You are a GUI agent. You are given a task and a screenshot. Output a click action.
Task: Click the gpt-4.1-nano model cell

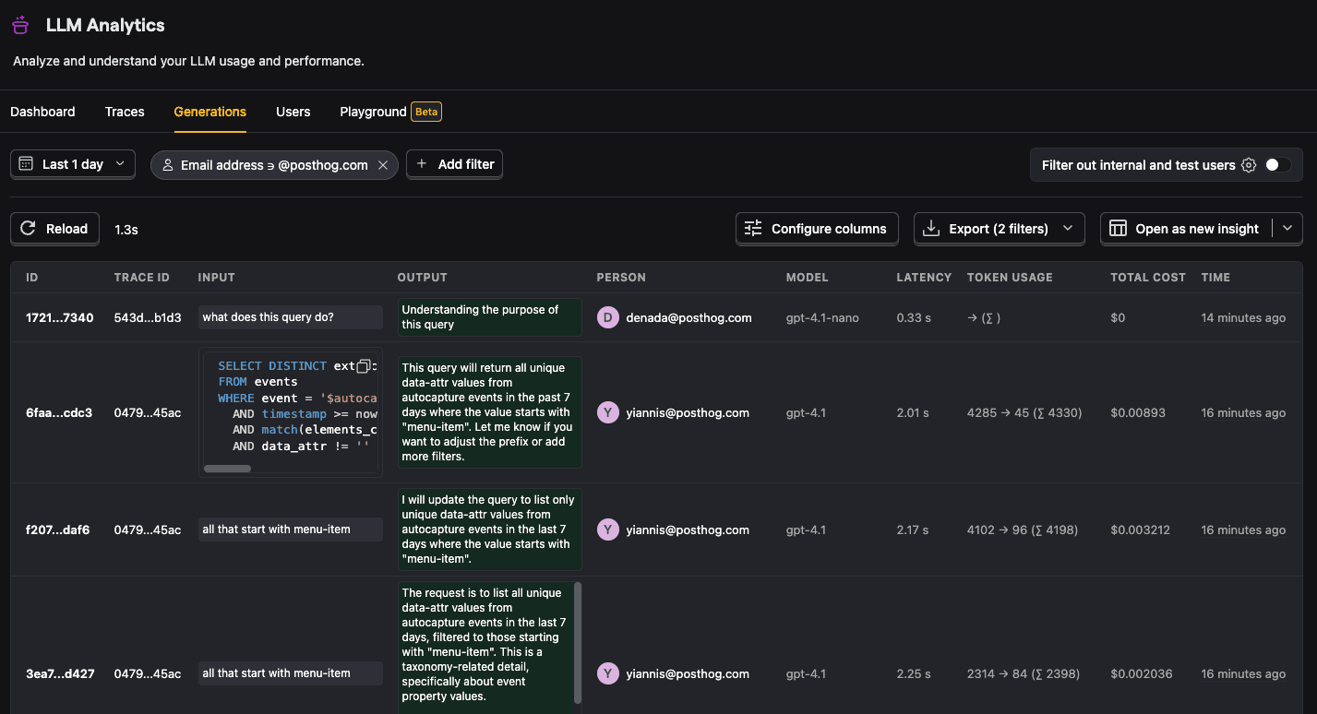coord(822,317)
